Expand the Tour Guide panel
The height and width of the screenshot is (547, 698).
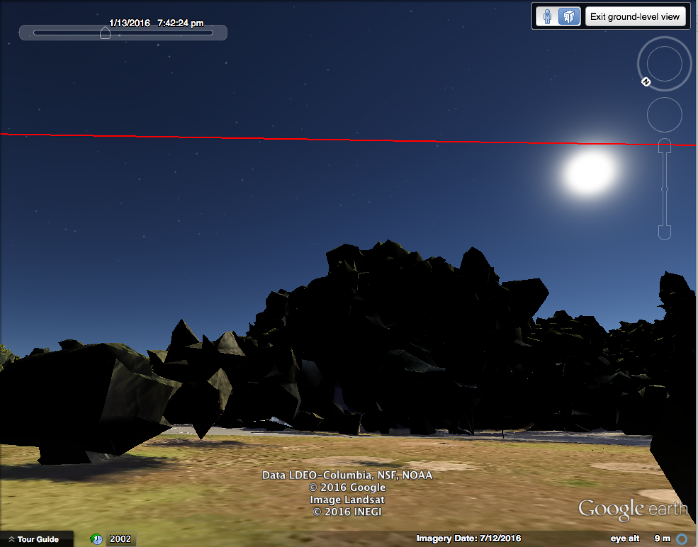pos(38,539)
